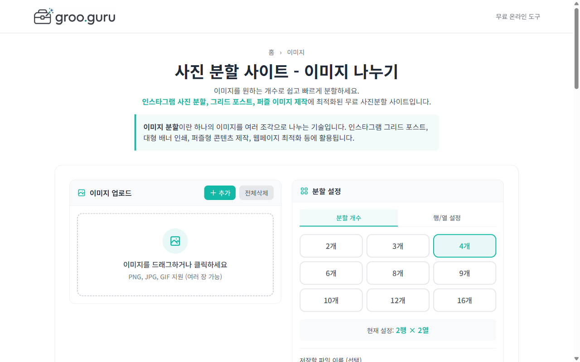
Task: Choose the 9개 split option
Action: pos(464,273)
